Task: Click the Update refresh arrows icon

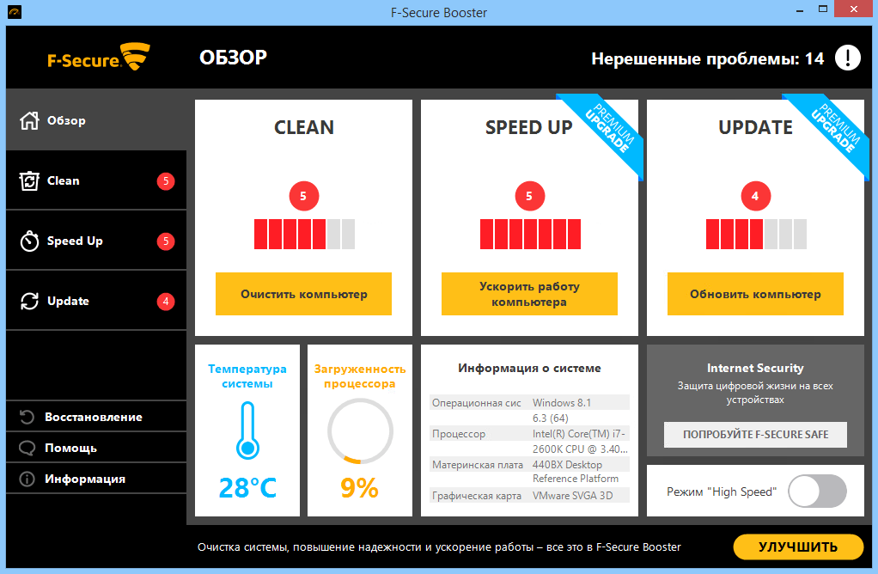Action: 29,301
